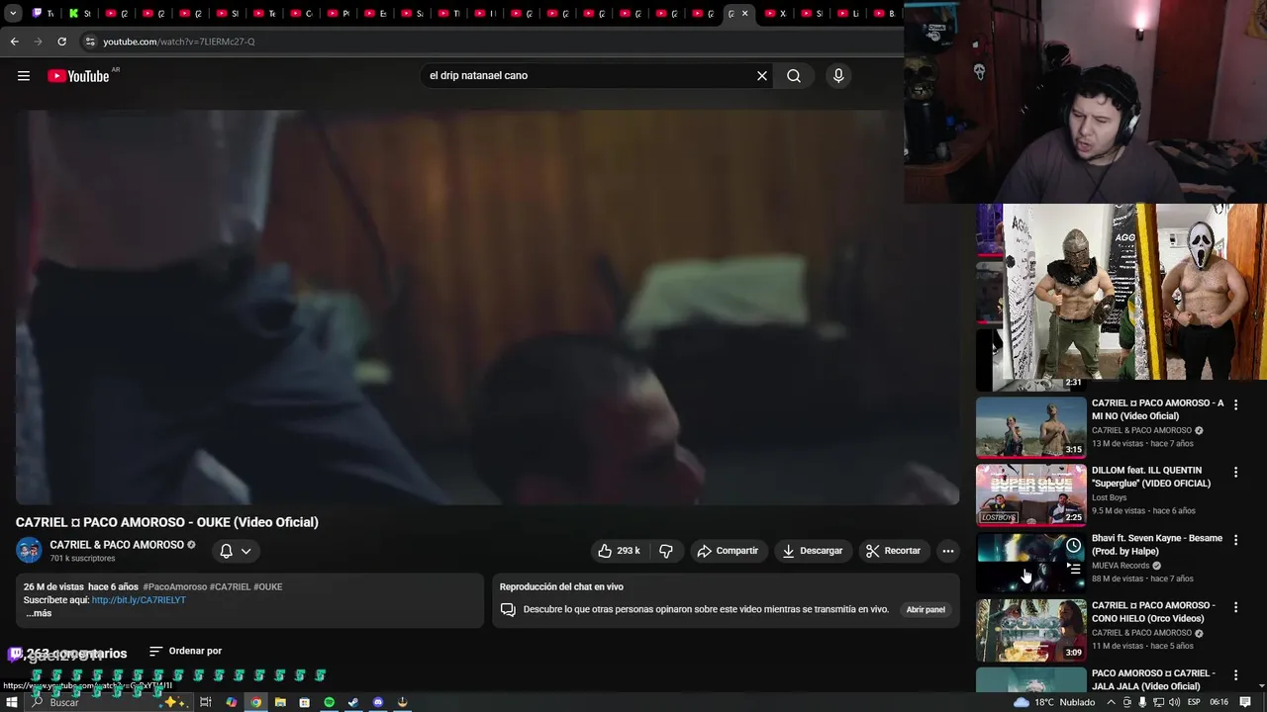Viewport: 1267px width, 712px height.
Task: Open the Superglue video thumbnail
Action: 1030,494
